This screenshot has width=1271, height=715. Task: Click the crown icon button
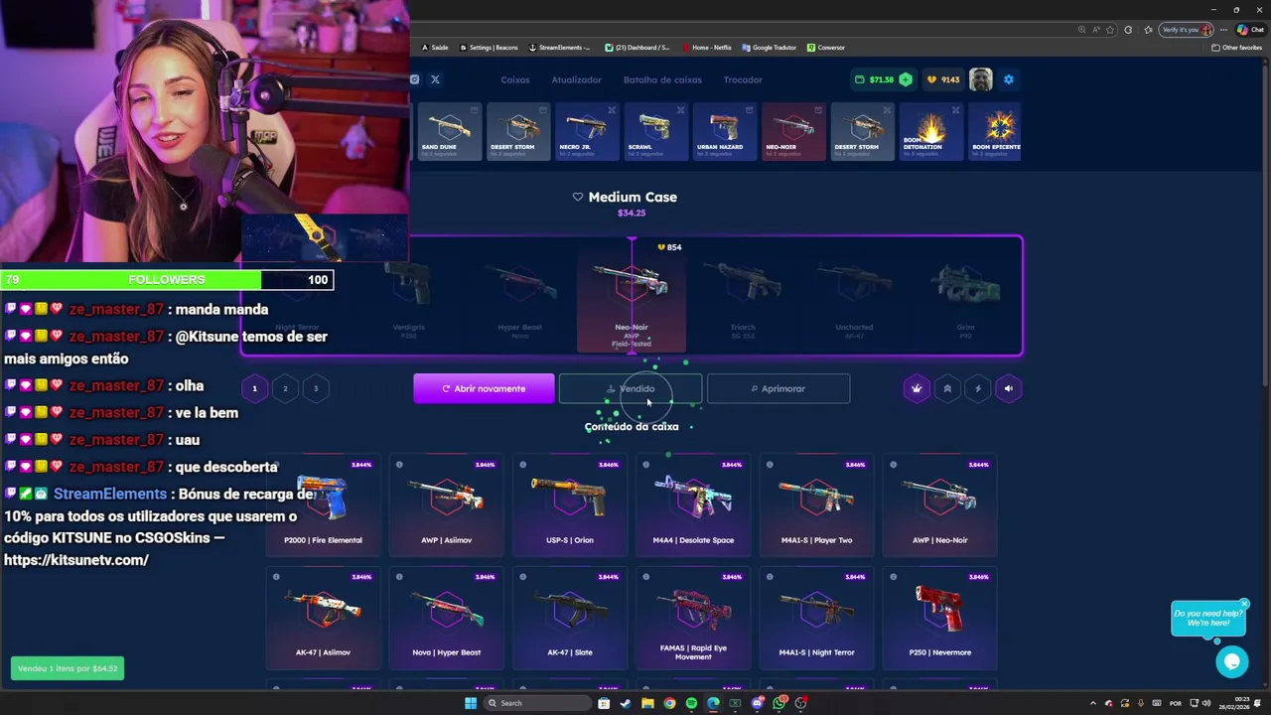(x=917, y=388)
